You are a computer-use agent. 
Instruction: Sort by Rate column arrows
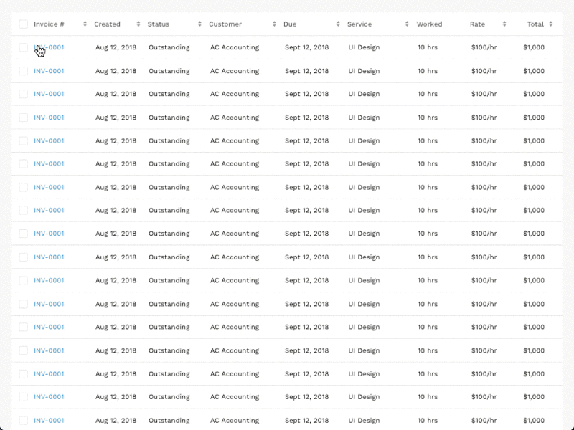(504, 24)
